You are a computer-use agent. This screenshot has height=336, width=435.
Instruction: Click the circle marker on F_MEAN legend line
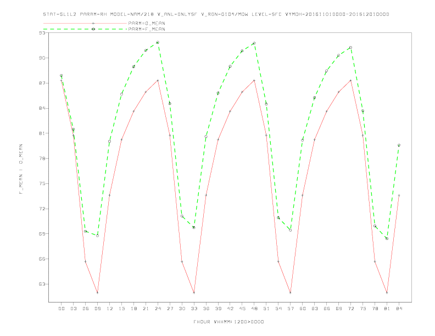93,29
